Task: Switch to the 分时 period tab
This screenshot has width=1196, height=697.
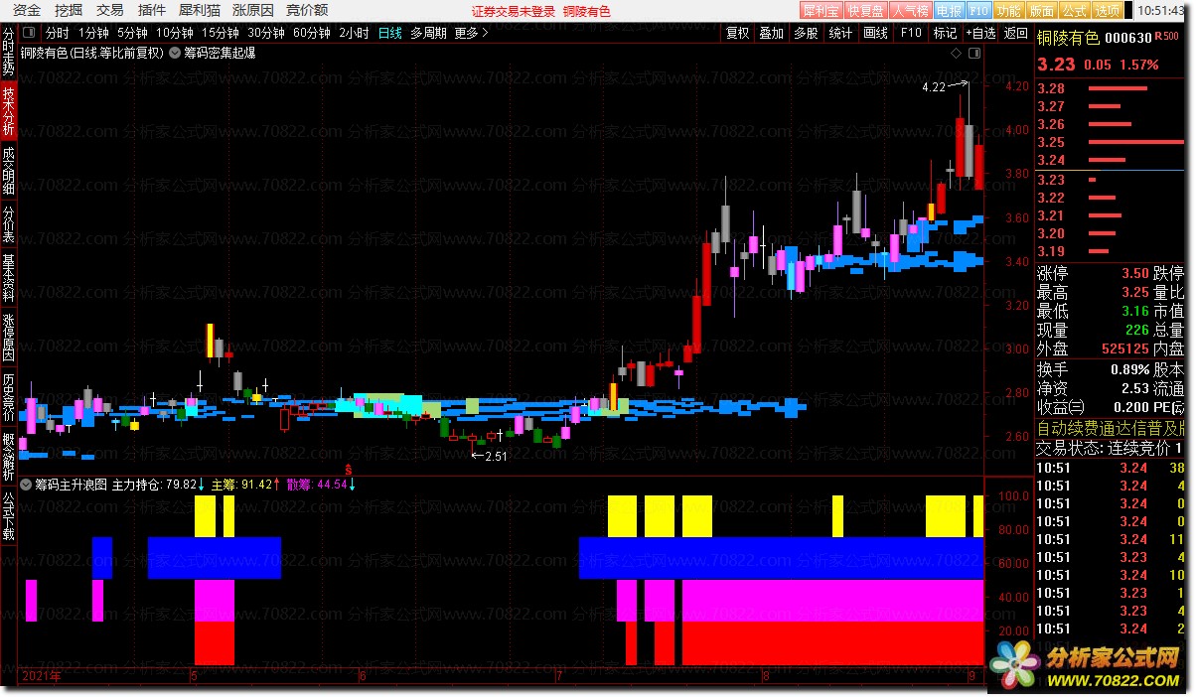Action: point(58,33)
